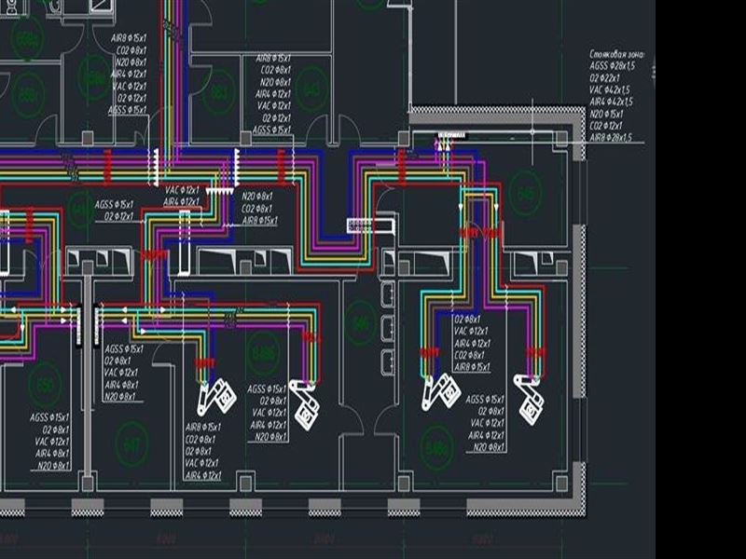
Task: Select the white manifold block in the corridor
Action: [x=371, y=225]
